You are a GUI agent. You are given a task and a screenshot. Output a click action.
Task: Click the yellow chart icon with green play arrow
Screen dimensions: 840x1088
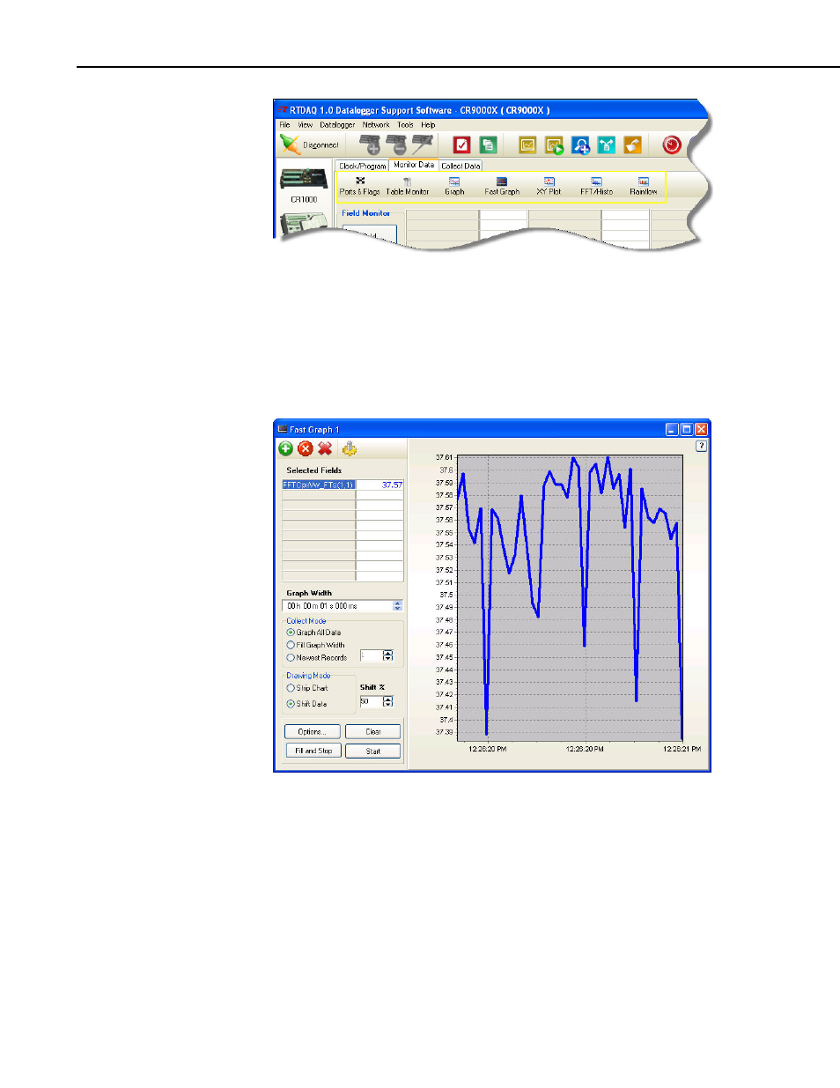554,144
